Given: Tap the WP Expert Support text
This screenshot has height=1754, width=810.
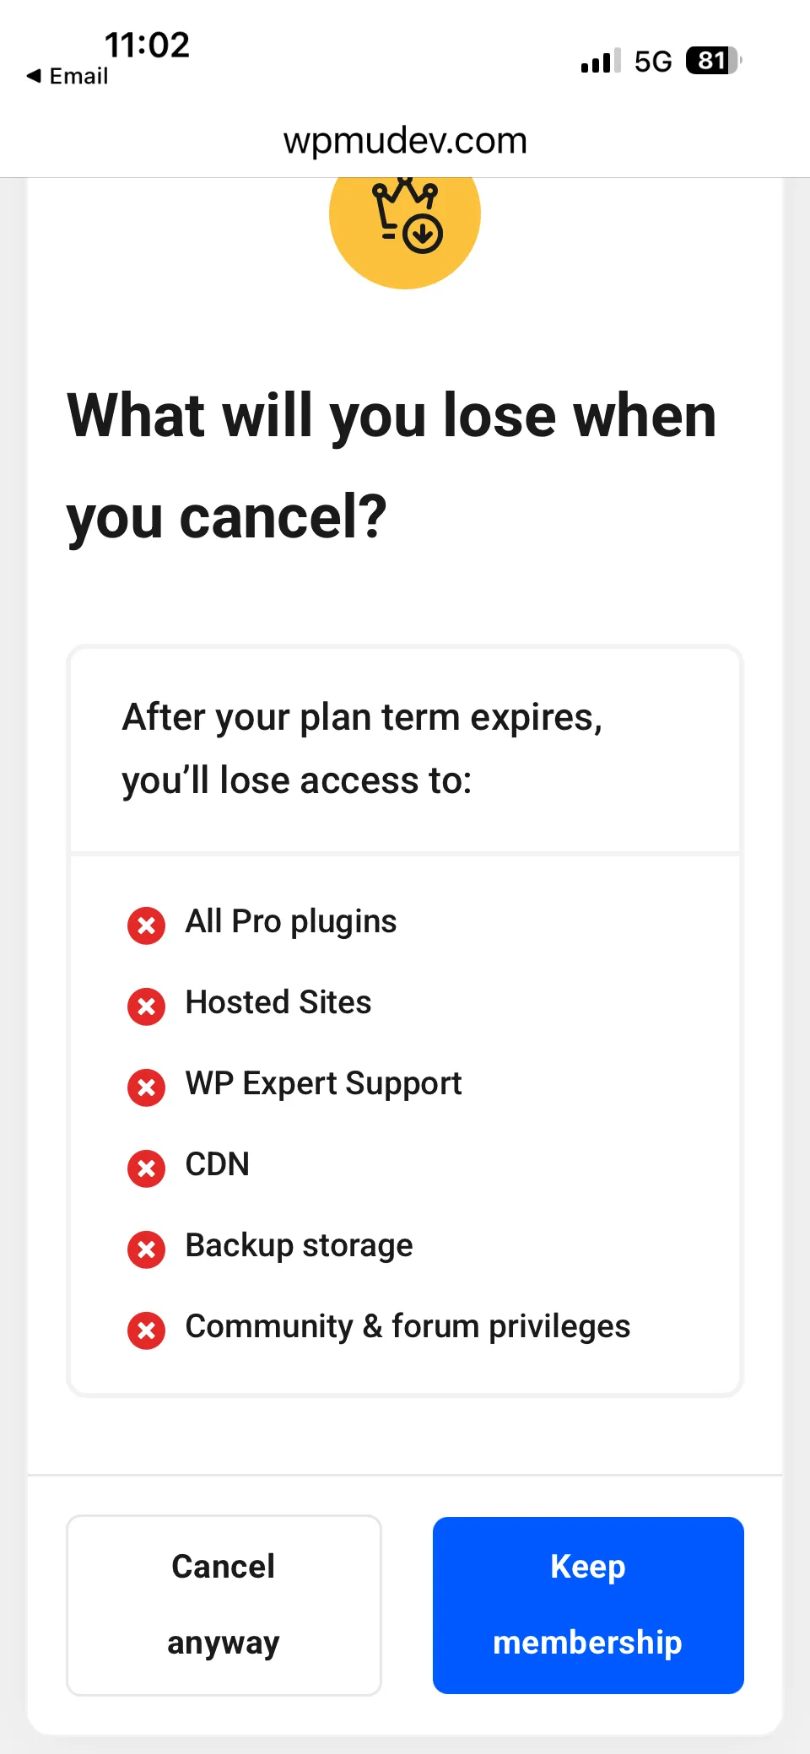Looking at the screenshot, I should click(324, 1084).
